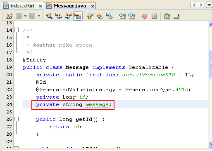Click the @Entity annotation text
This screenshot has height=151, width=212.
(x=34, y=60)
